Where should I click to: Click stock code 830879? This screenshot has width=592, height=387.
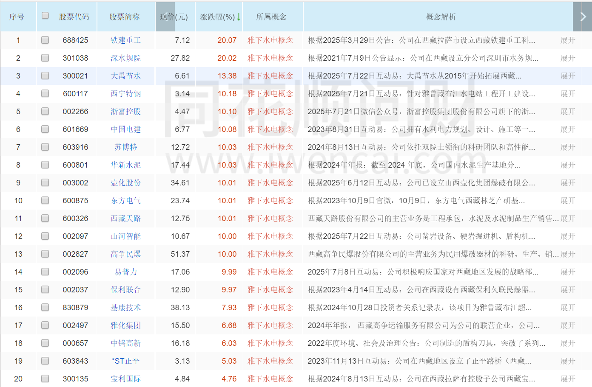(x=75, y=308)
